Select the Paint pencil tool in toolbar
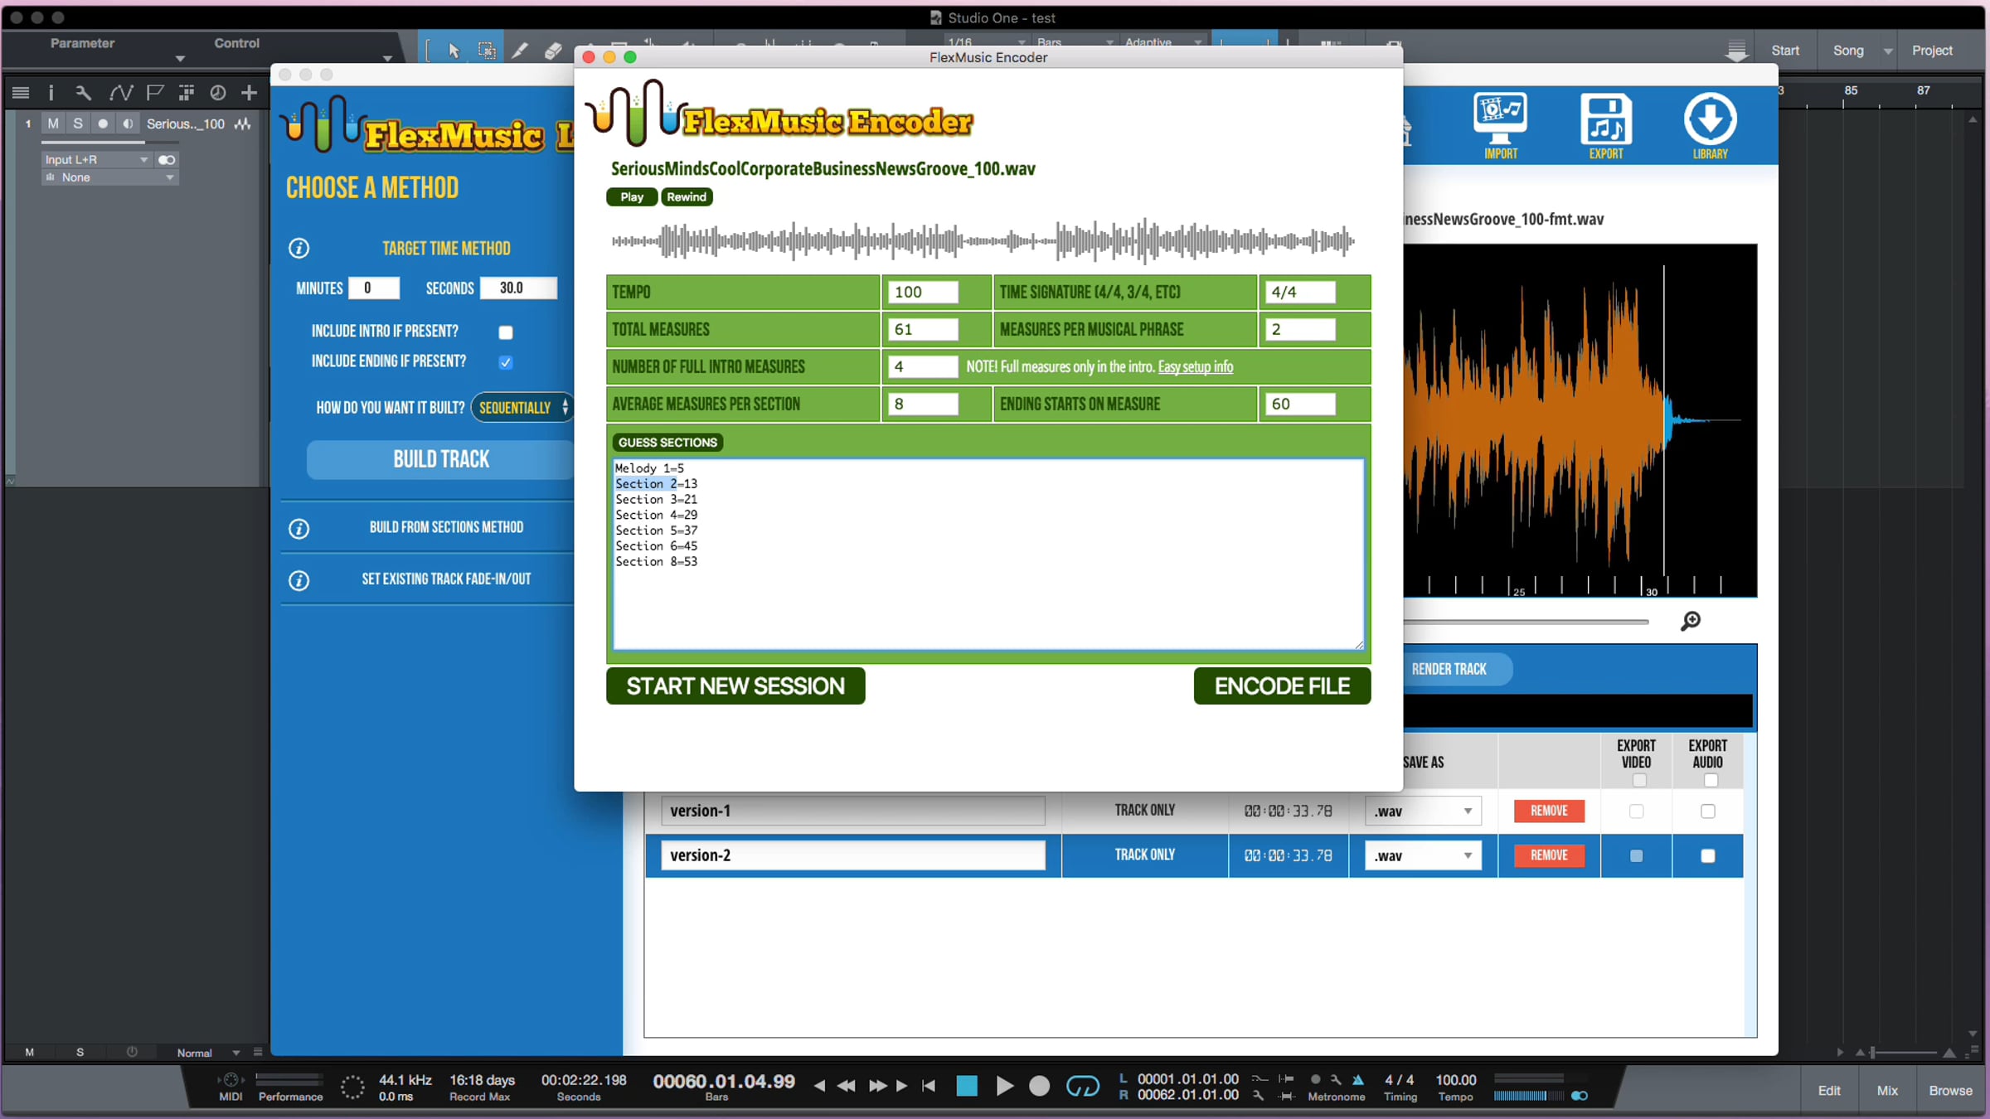 tap(519, 51)
